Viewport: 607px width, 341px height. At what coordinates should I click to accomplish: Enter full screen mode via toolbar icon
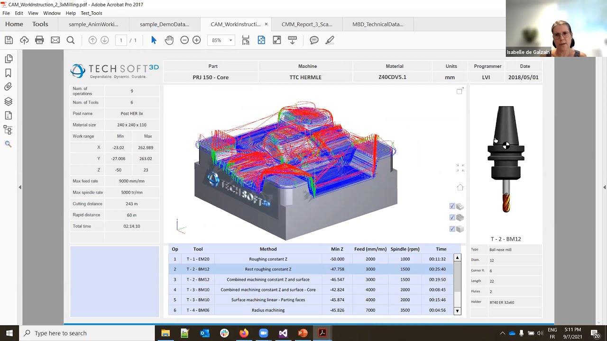(x=277, y=40)
